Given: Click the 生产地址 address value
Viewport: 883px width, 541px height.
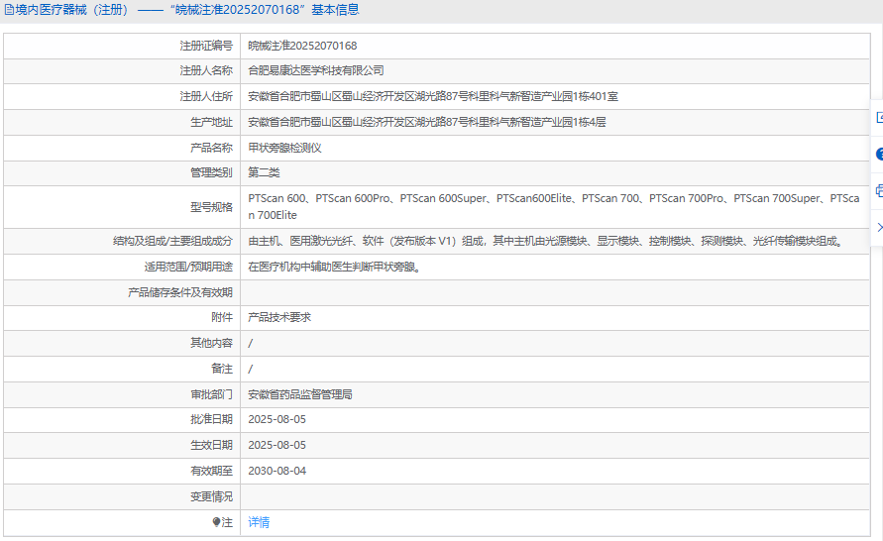Looking at the screenshot, I should [426, 122].
